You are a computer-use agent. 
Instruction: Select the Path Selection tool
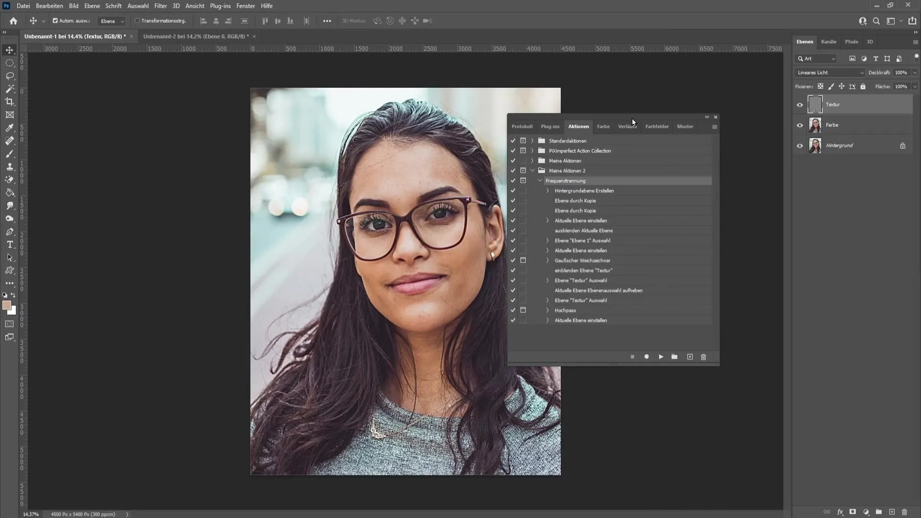pyautogui.click(x=10, y=258)
